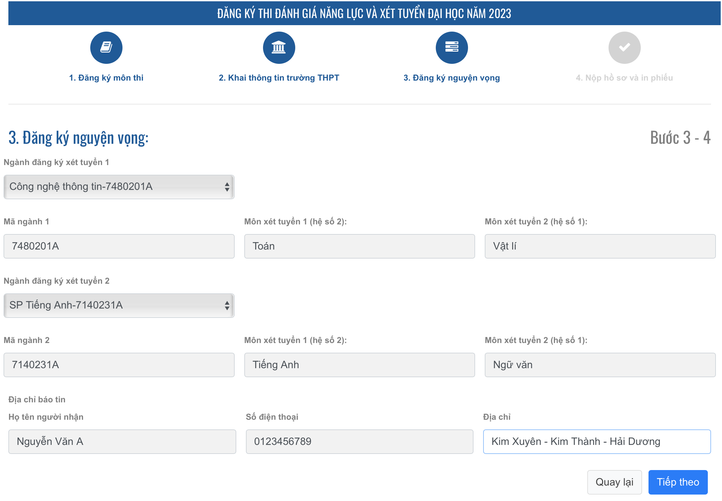The width and height of the screenshot is (722, 501).
Task: Select step '4. Nộp hồ sơ và in phiếu'
Action: point(624,78)
